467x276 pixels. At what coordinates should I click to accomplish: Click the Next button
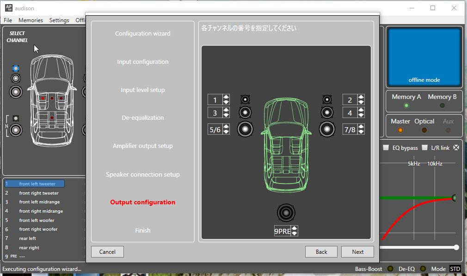point(357,252)
